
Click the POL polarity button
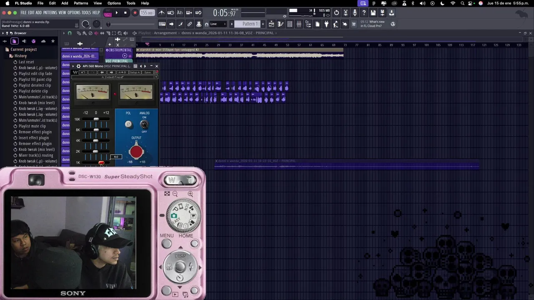(x=128, y=124)
